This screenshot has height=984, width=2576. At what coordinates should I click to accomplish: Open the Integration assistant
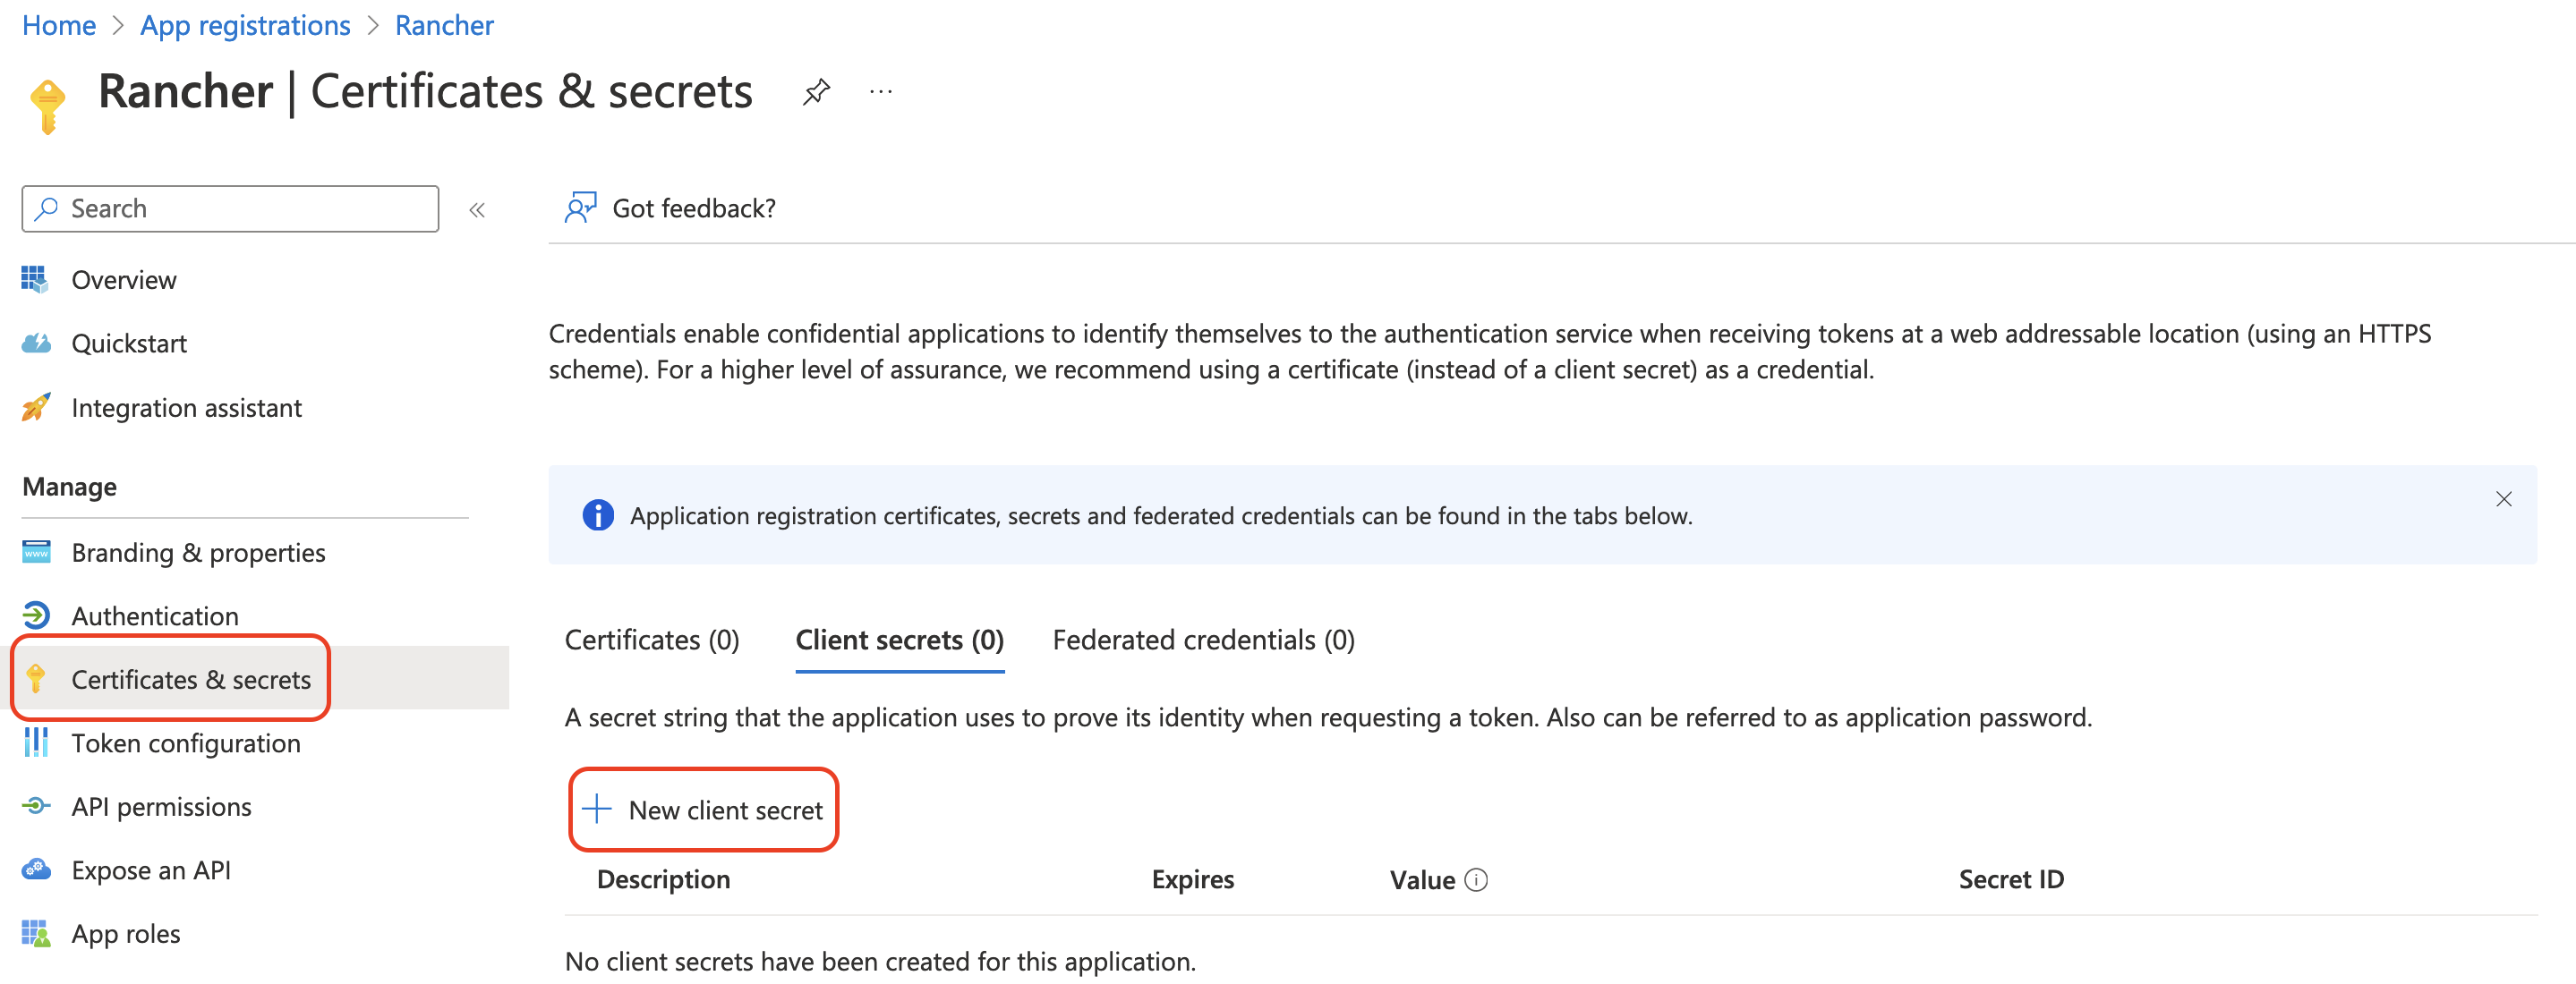pos(186,408)
